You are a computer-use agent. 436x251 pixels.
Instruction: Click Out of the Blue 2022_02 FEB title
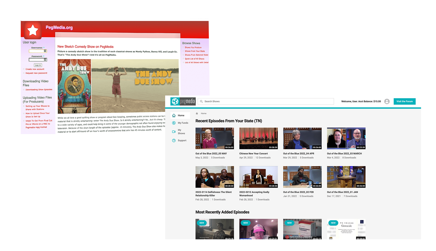(x=298, y=192)
